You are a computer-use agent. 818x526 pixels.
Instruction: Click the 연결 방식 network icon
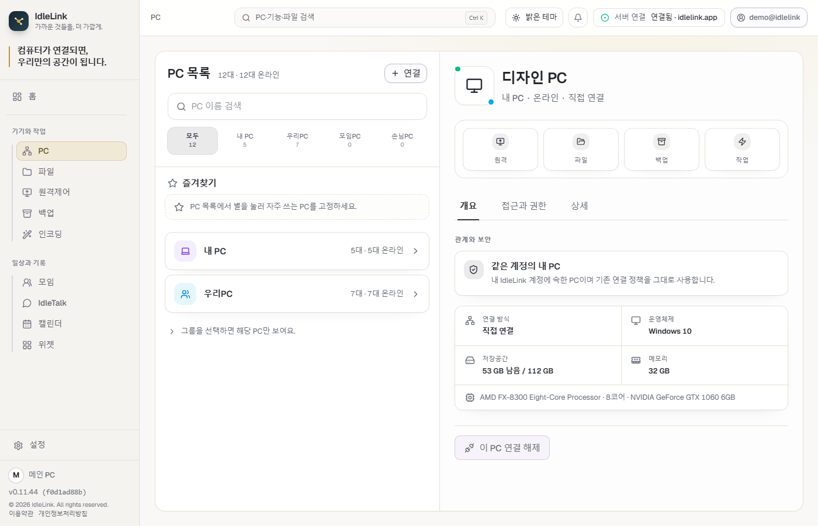470,320
